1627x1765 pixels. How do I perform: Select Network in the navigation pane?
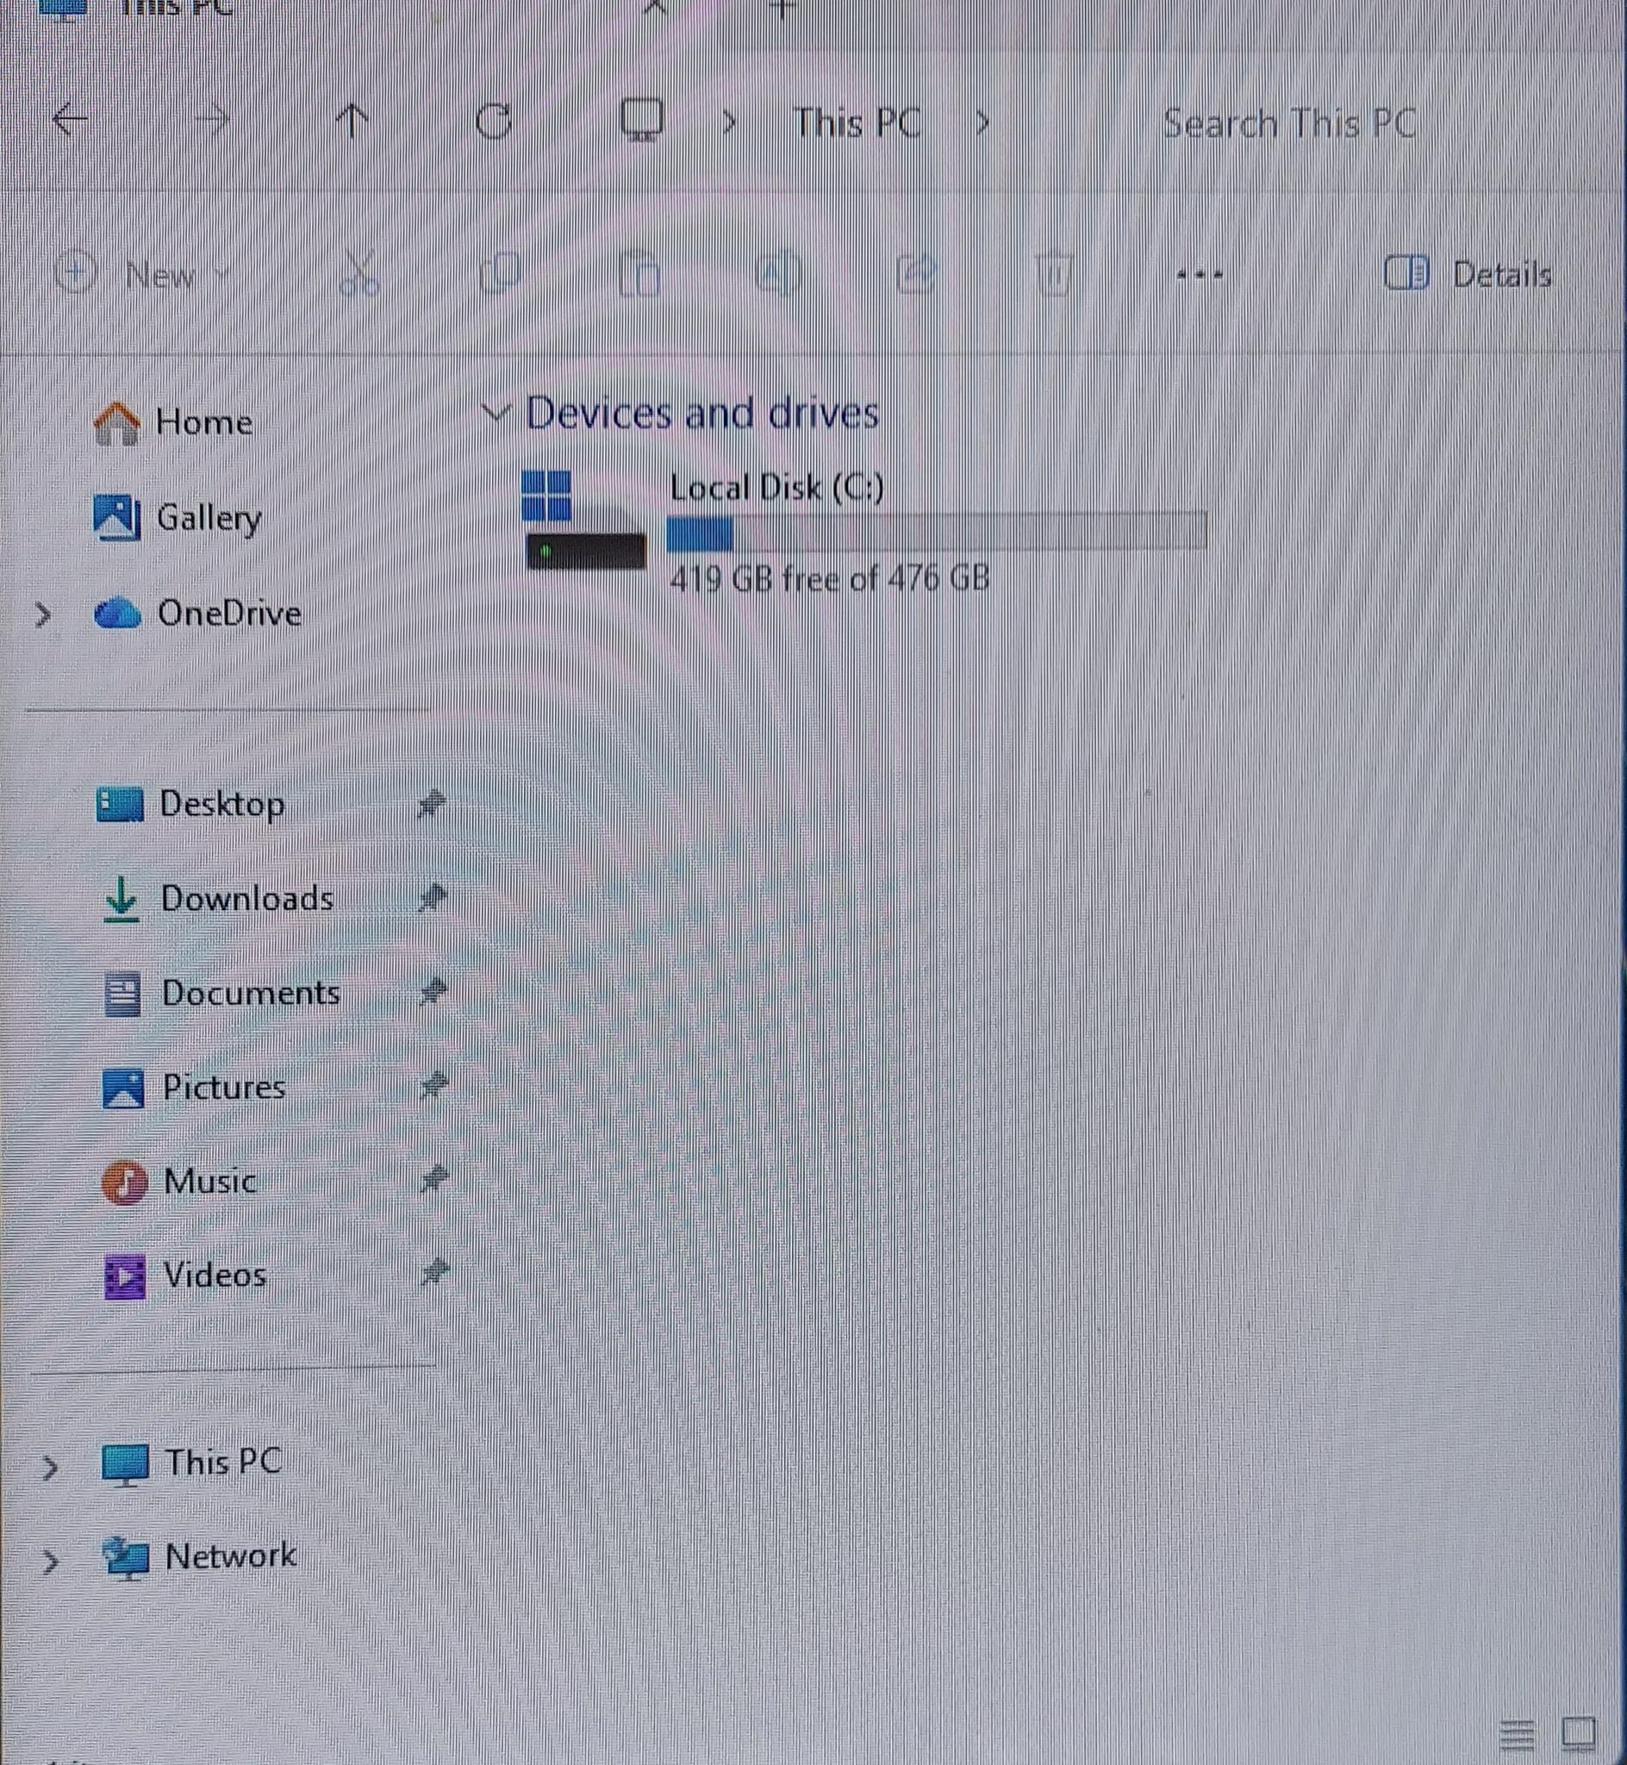pyautogui.click(x=199, y=1557)
